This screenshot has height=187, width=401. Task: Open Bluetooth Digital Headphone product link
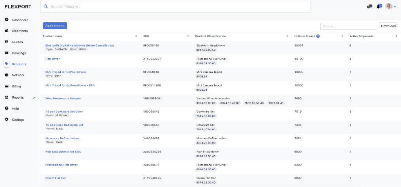[79, 45]
